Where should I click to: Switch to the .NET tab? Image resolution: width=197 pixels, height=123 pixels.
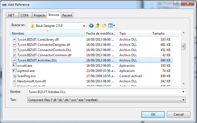pos(12,15)
